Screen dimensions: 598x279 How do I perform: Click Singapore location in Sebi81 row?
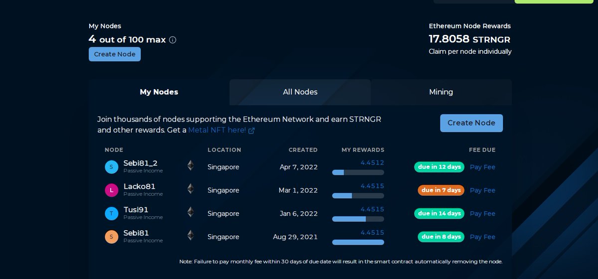point(223,237)
